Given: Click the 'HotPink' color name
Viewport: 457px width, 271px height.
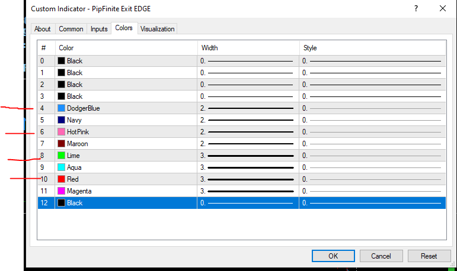Looking at the screenshot, I should [78, 132].
